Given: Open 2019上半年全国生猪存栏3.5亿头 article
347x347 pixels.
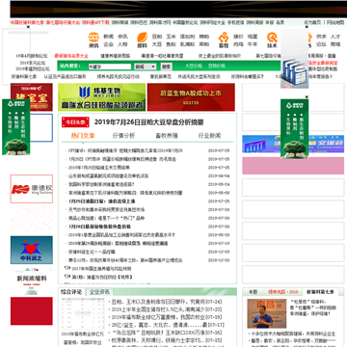Looking at the screenshot, I should tap(167, 309).
